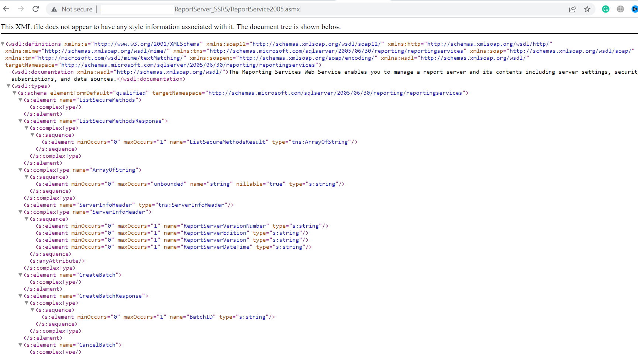
Task: Collapse the complexType under ListSecureMethodsResponse
Action: [x=27, y=128]
